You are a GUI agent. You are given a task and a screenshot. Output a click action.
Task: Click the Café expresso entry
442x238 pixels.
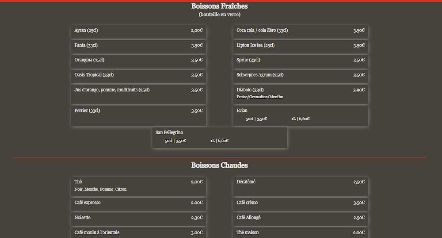138,203
